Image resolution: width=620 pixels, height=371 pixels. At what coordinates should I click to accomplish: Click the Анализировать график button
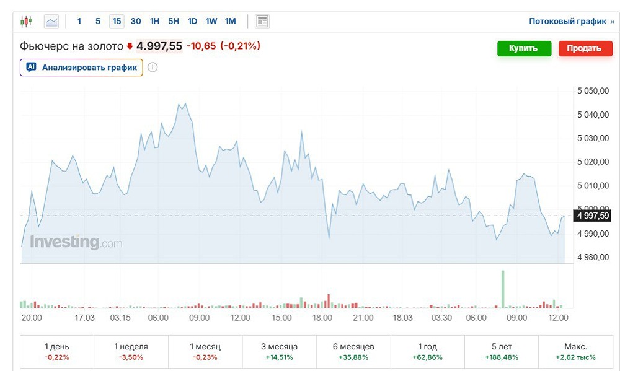coord(81,68)
